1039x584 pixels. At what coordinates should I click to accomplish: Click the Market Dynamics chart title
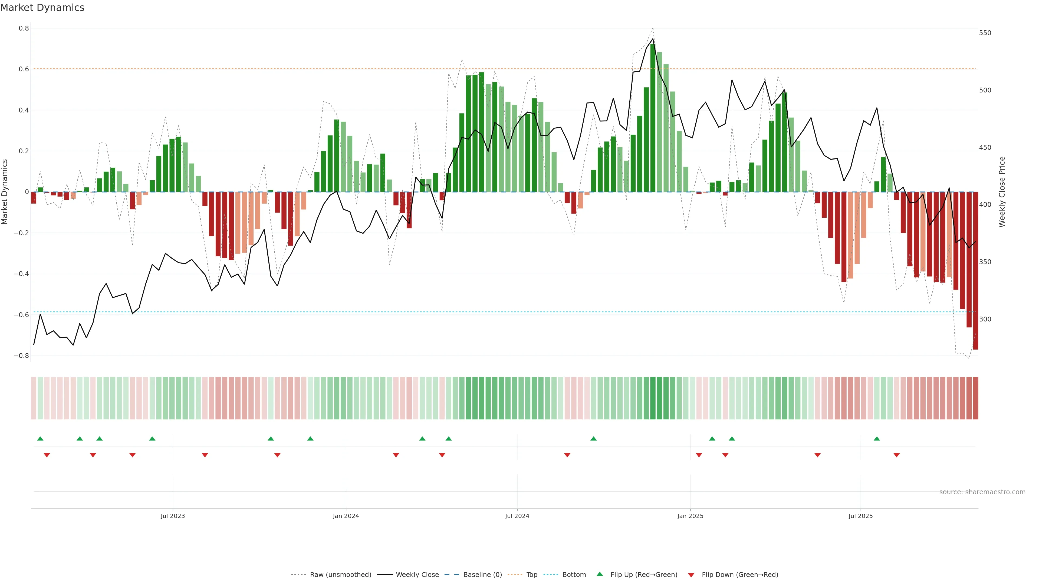pos(42,8)
